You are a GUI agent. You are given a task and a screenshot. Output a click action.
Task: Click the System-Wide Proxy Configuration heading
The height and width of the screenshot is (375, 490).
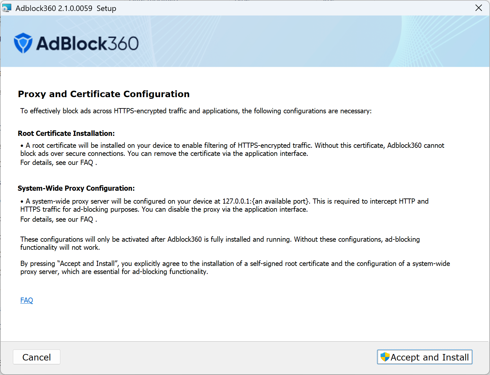(76, 188)
